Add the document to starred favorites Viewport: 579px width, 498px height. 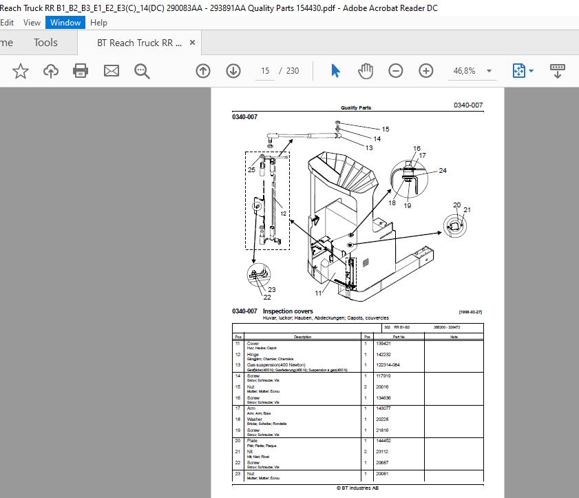click(x=20, y=71)
